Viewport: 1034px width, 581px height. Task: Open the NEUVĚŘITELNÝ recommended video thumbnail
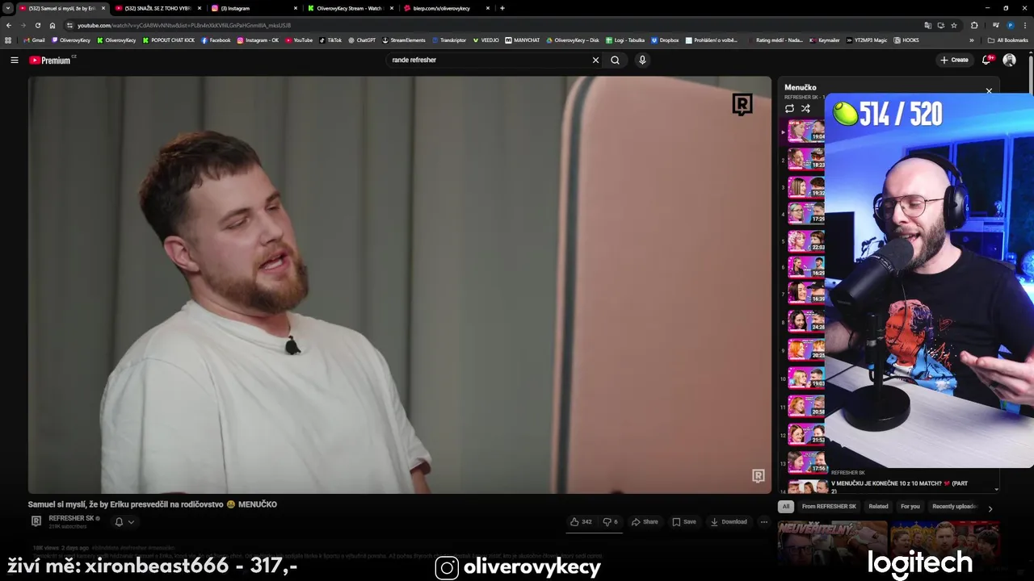[832, 544]
